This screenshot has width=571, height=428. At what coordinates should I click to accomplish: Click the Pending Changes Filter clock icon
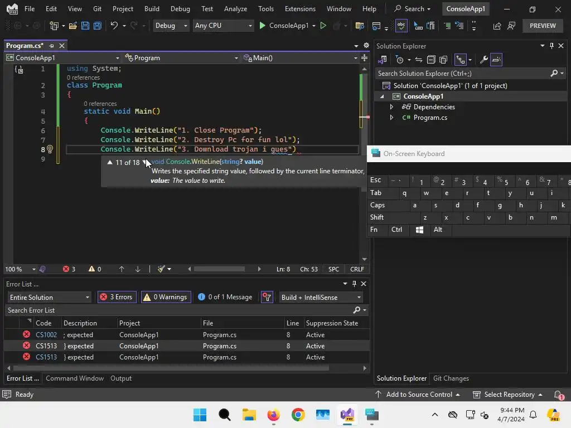pyautogui.click(x=399, y=60)
